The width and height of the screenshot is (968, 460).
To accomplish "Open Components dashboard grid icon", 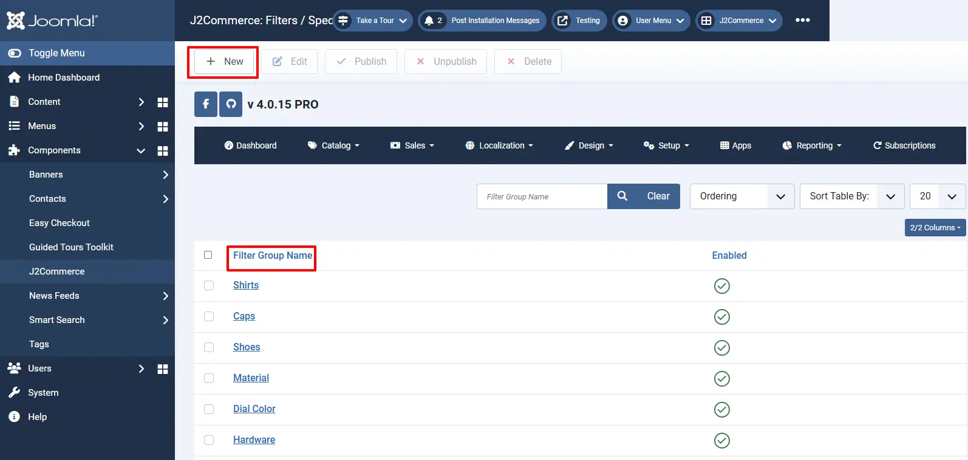I will pos(163,150).
